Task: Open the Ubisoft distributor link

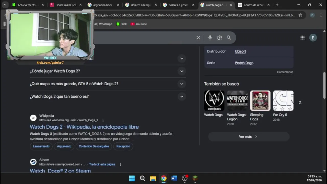Action: point(240,51)
